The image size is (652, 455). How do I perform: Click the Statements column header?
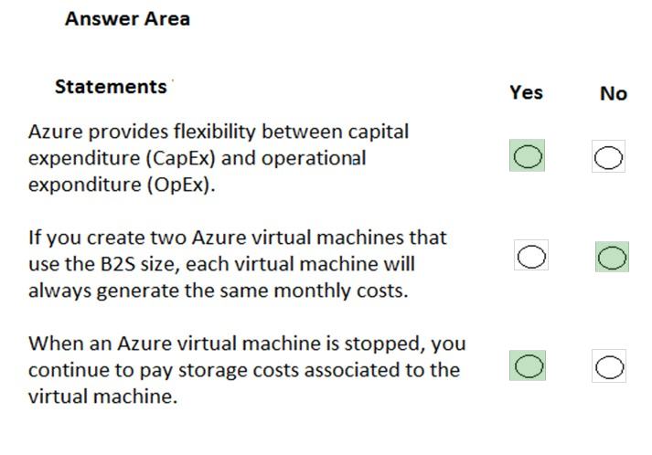pos(111,87)
